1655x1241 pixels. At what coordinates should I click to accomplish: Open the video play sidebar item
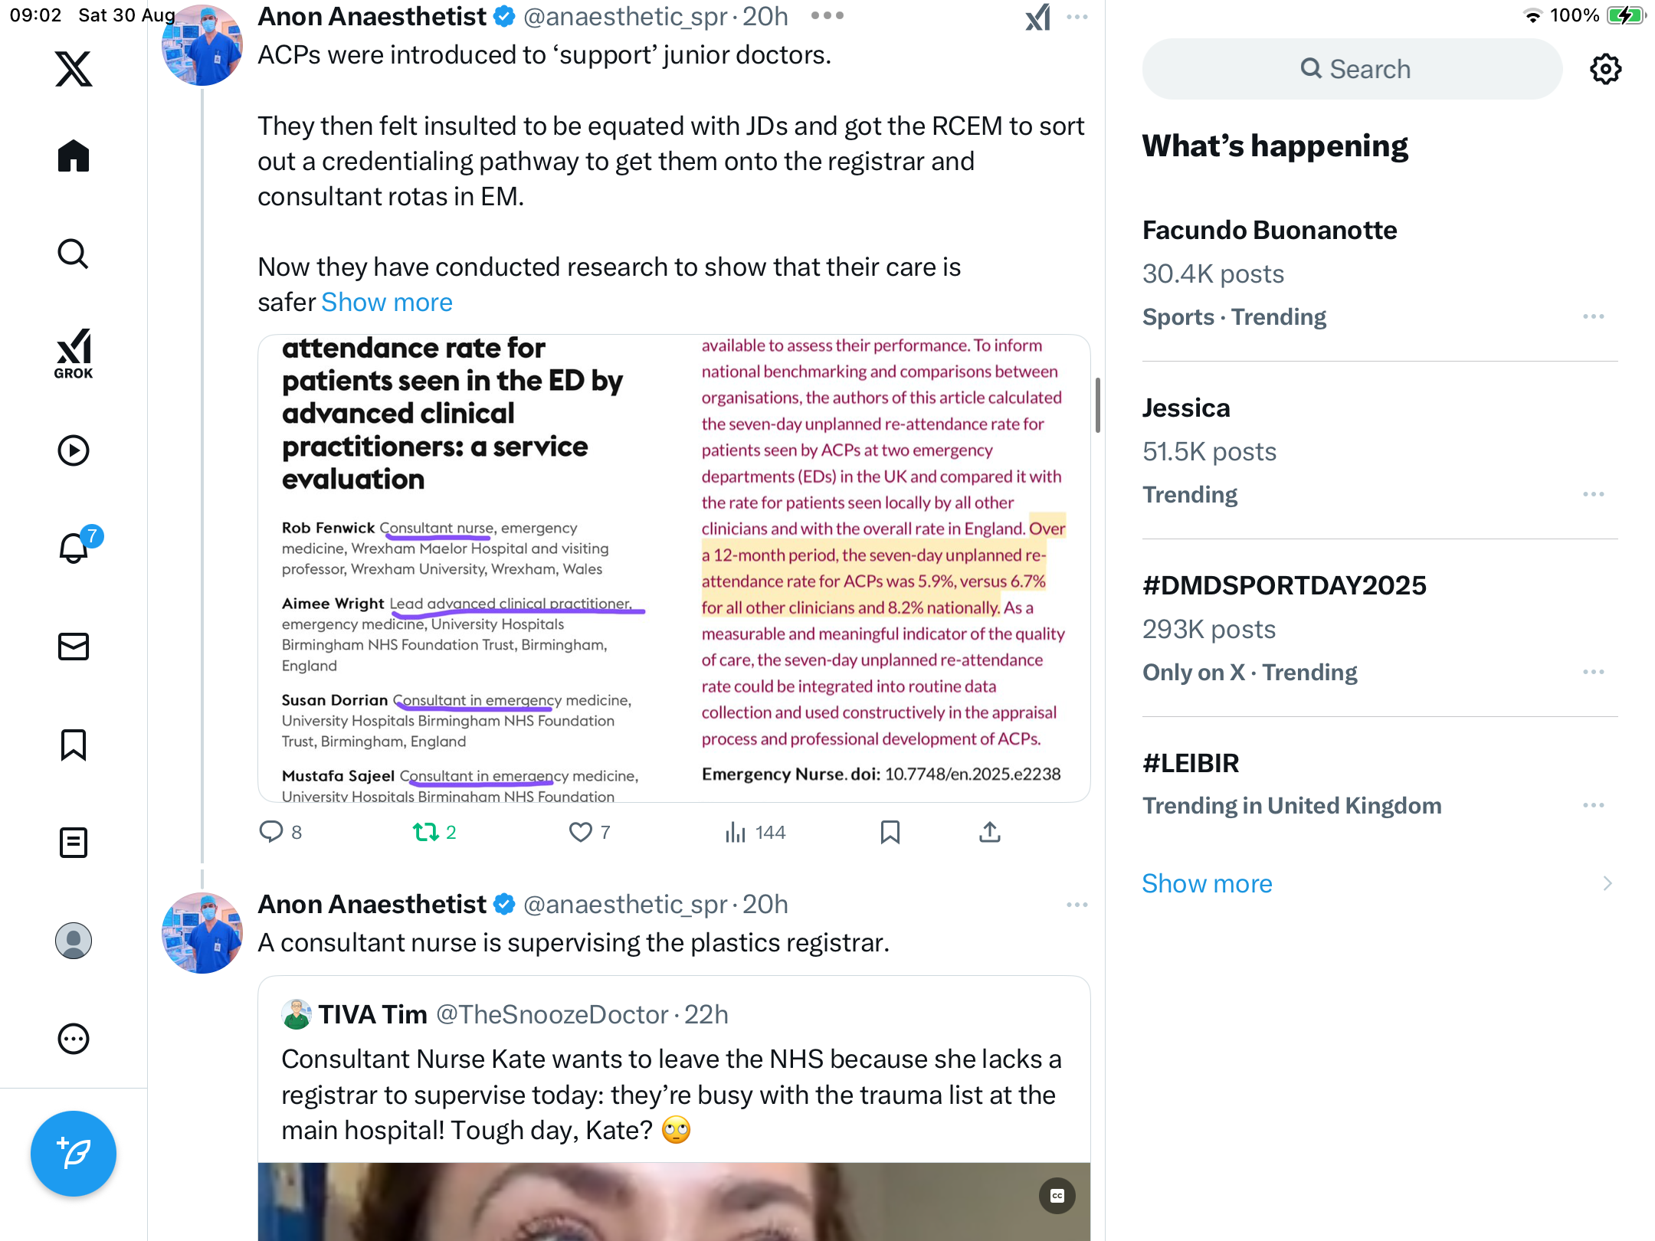pyautogui.click(x=74, y=450)
